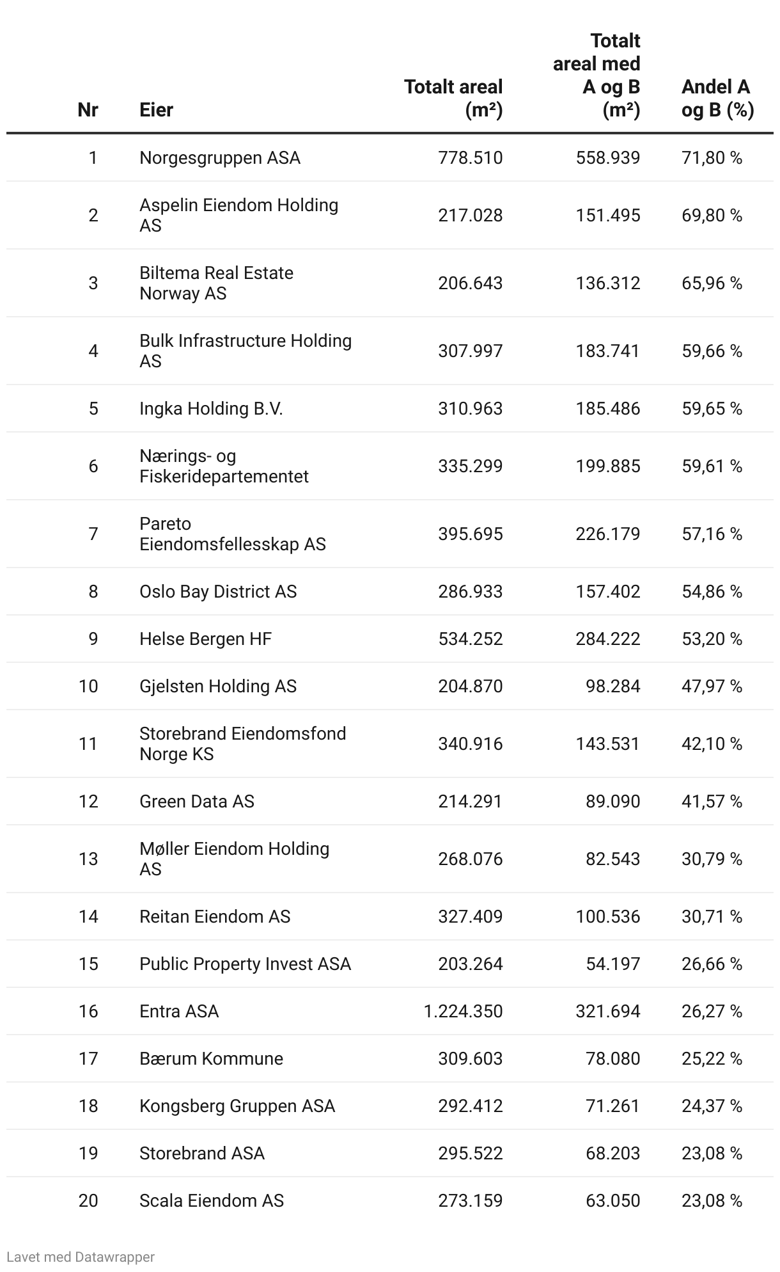Click the Green Data AS owner cell
The image size is (780, 1272).
click(x=197, y=801)
